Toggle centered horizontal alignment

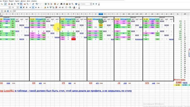[x=33, y=7]
